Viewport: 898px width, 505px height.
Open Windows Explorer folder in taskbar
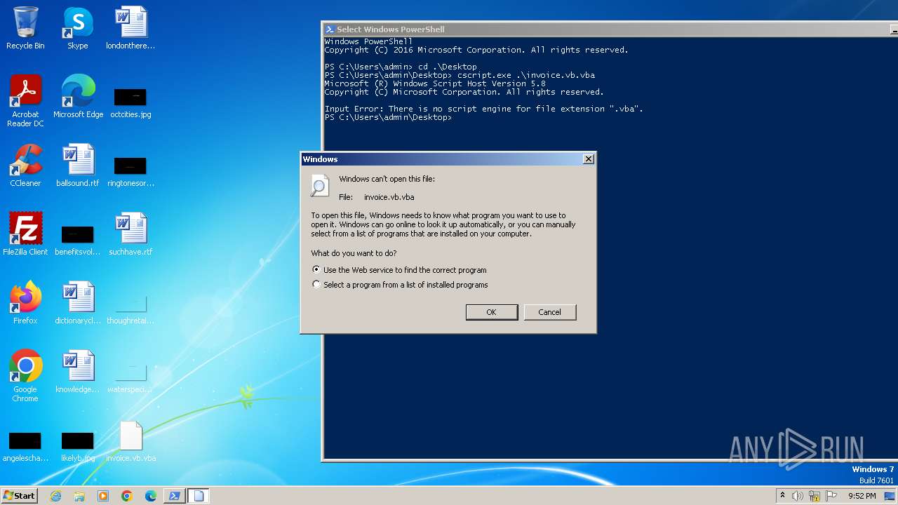79,496
